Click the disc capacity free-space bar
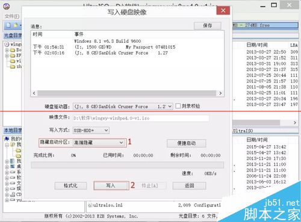Screen dimensions: 301x222 [265, 25]
